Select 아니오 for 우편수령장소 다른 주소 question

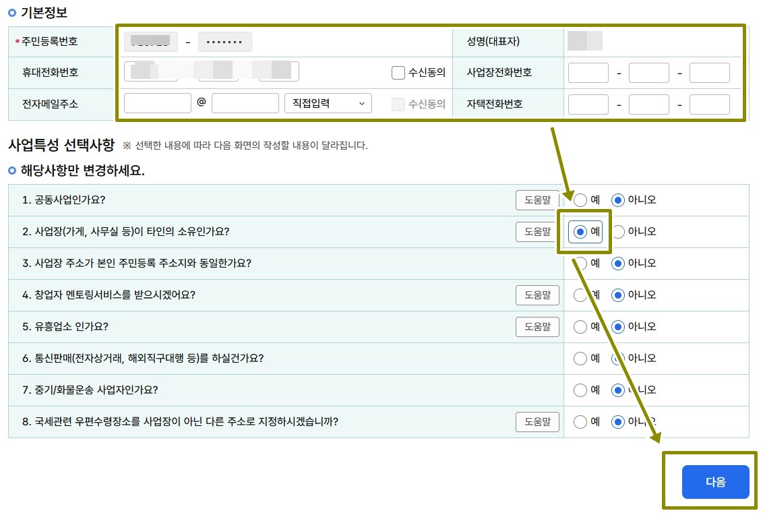618,421
